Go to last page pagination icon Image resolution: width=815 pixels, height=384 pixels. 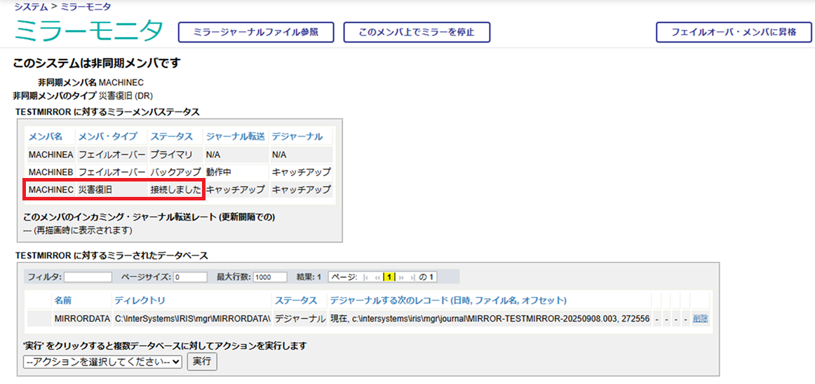(412, 277)
